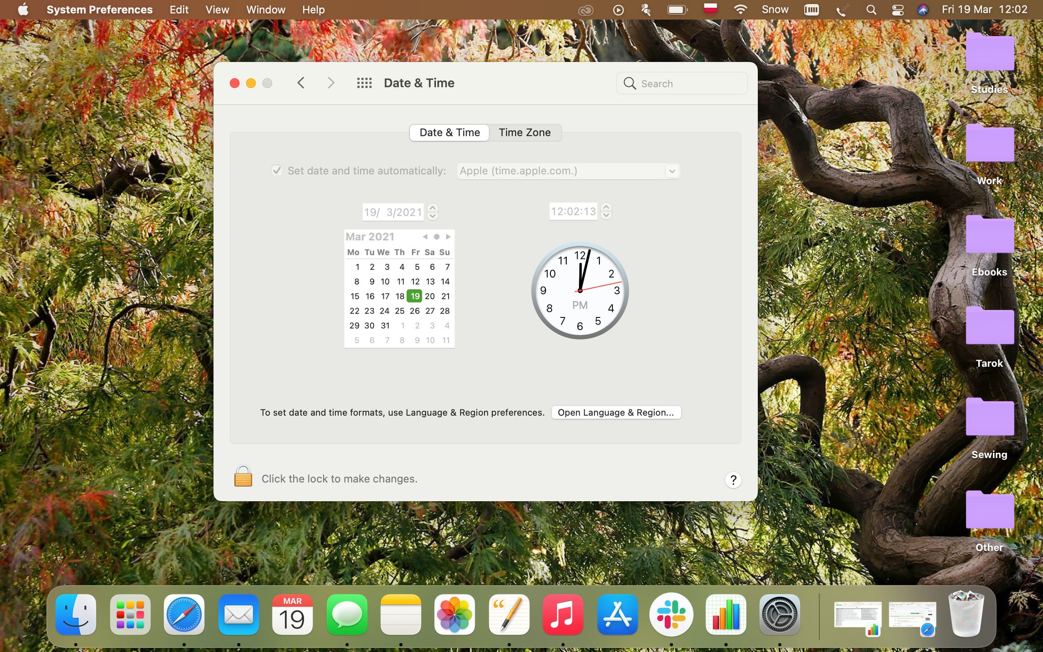Open Slack from the dock
The width and height of the screenshot is (1043, 652).
click(x=671, y=614)
